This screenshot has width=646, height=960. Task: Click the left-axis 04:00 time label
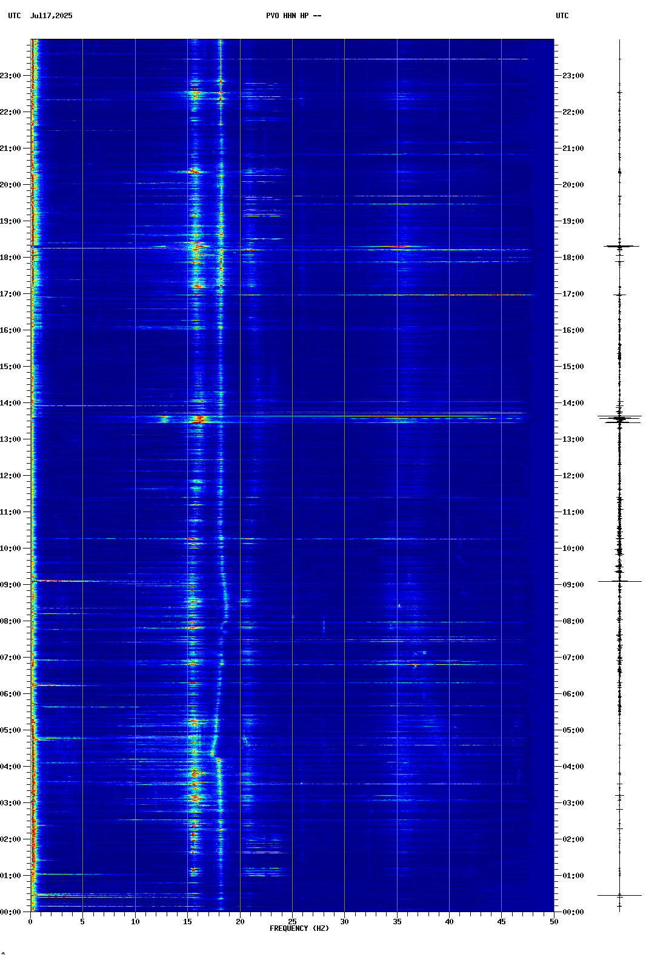(11, 767)
